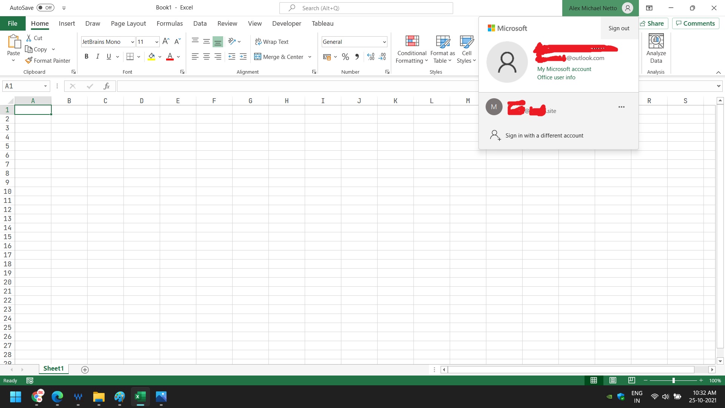Click the zoom slider handle
Image resolution: width=725 pixels, height=408 pixels.
[673, 380]
